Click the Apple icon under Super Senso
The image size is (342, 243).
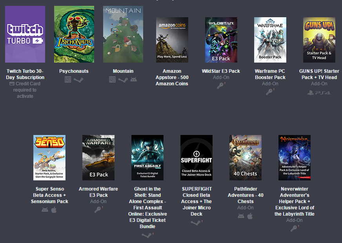pos(54,210)
